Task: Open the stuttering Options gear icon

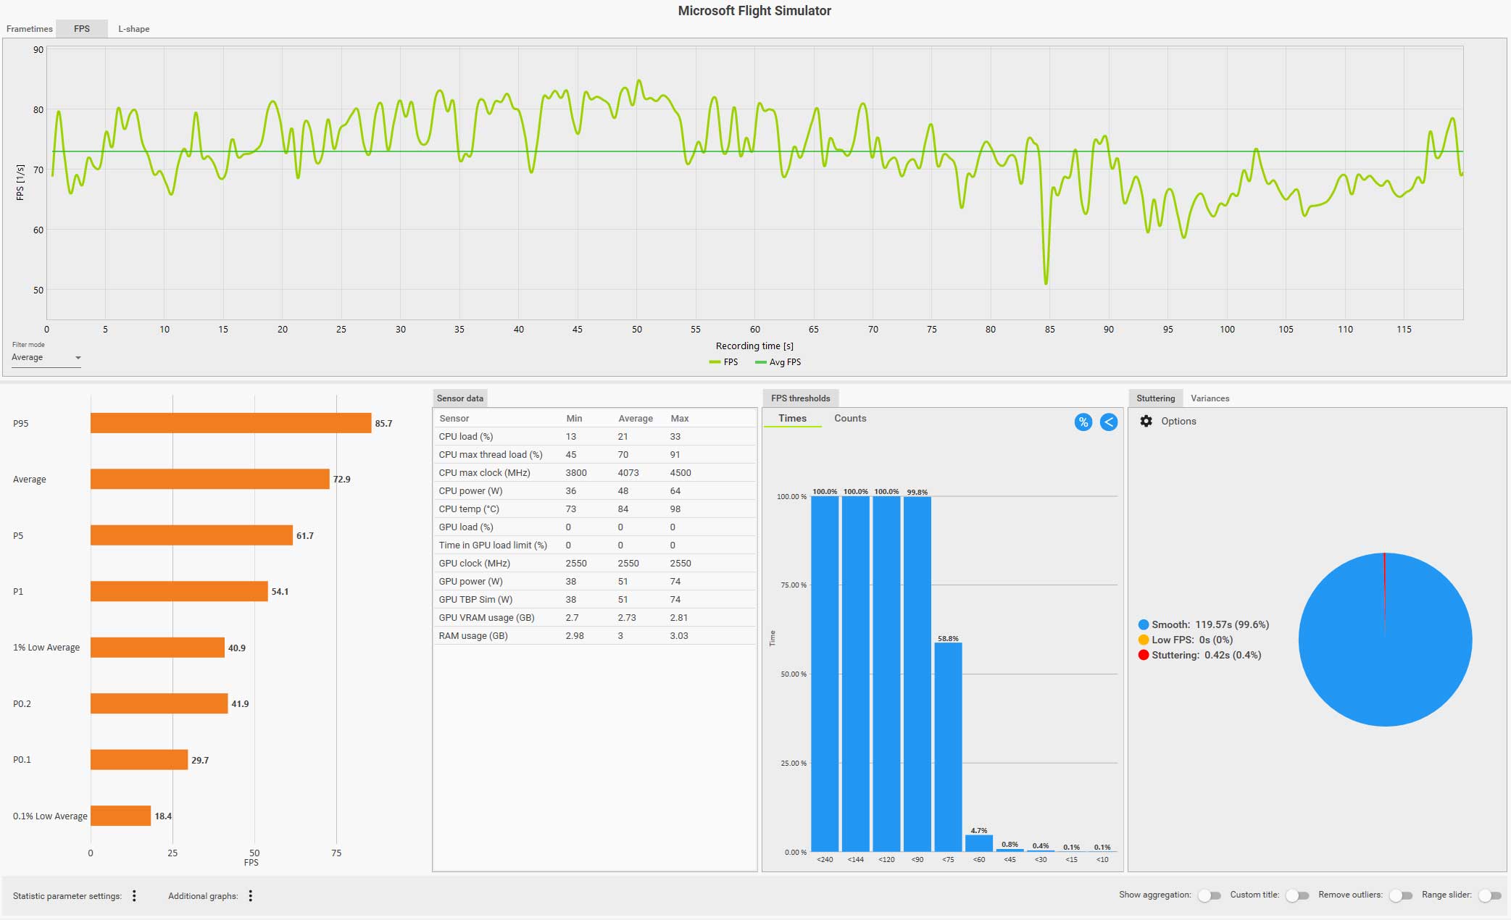Action: 1146,421
